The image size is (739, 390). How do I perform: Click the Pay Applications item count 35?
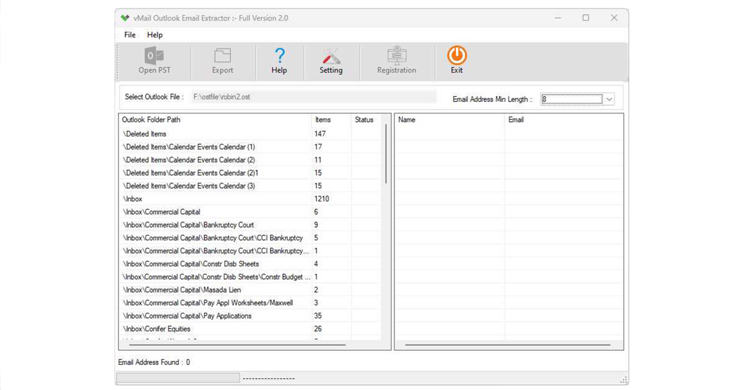point(318,316)
